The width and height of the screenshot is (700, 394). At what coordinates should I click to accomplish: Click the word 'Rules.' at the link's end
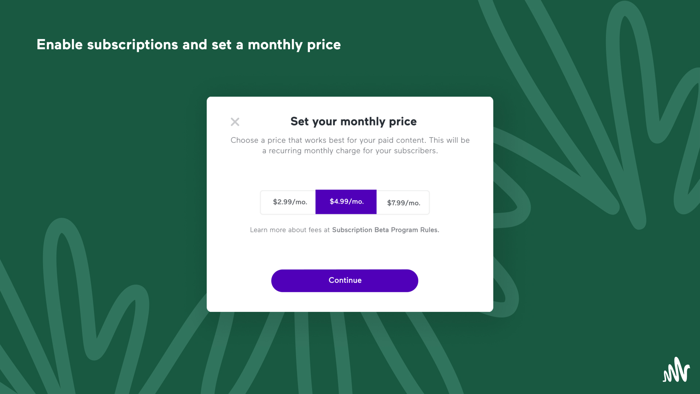tap(430, 230)
